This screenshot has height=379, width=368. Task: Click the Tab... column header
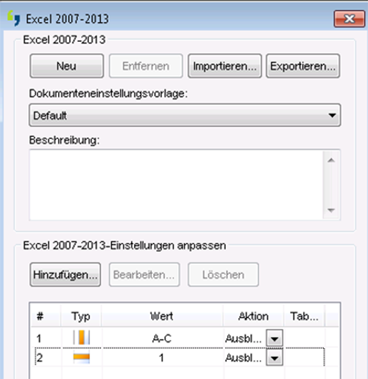(304, 316)
